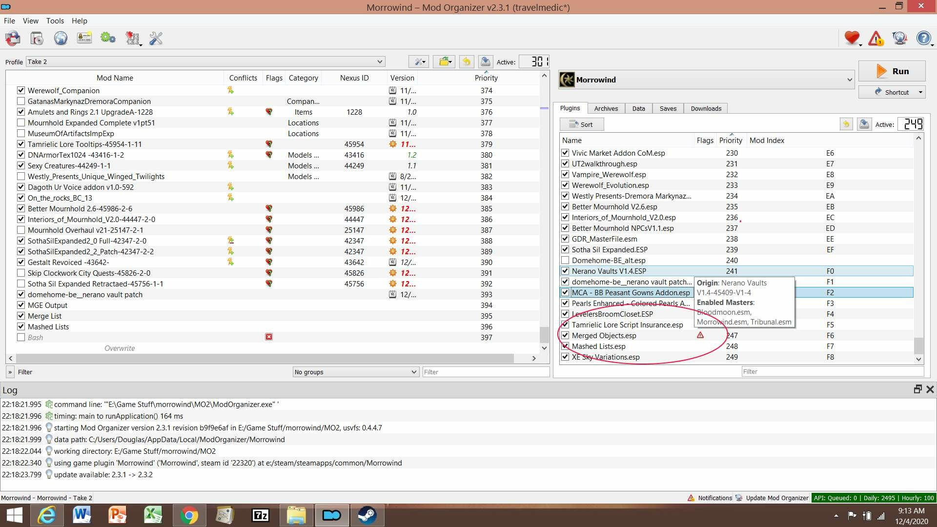
Task: Click create backup icon above the mod list
Action: pyautogui.click(x=485, y=61)
